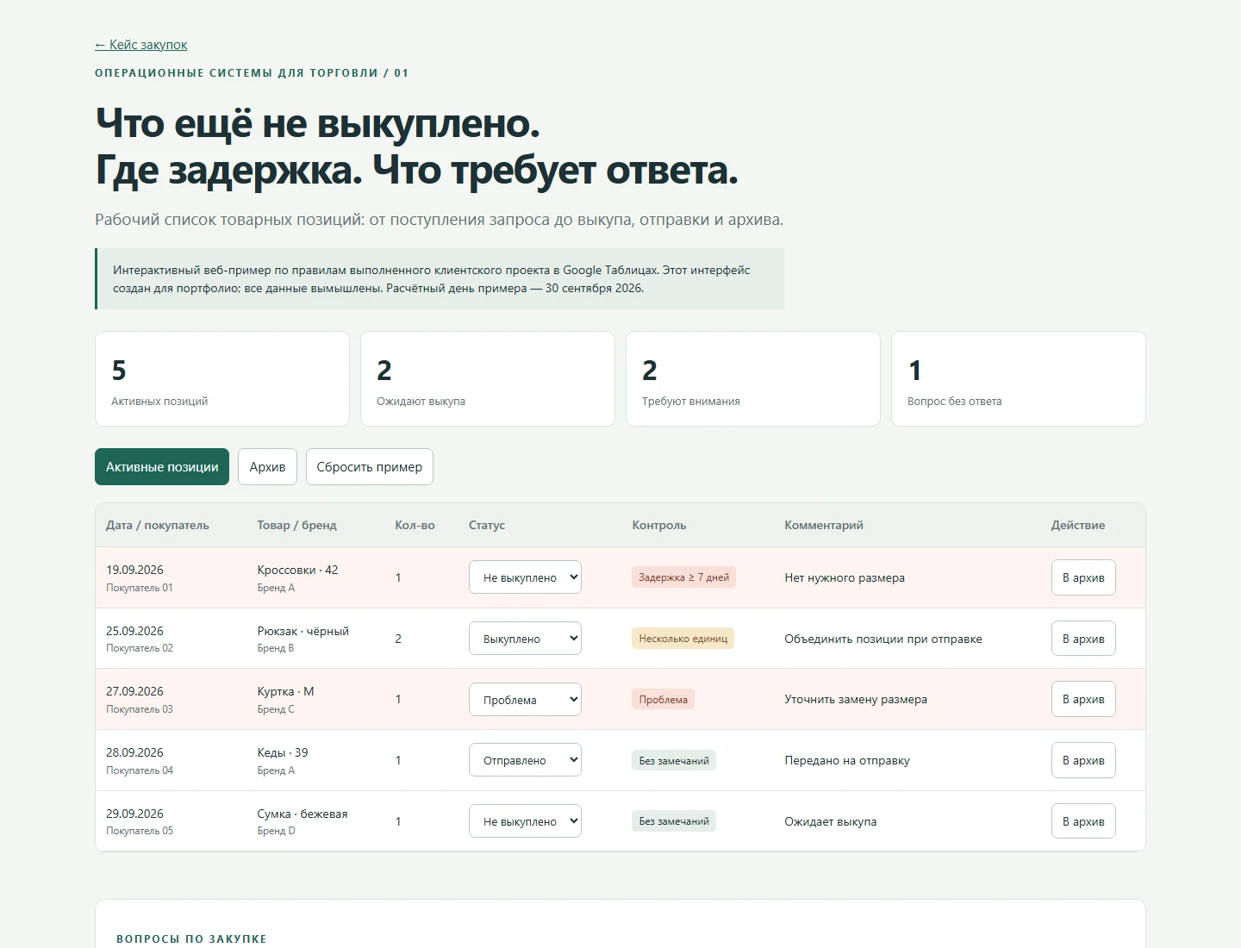This screenshot has height=948, width=1241.
Task: Switch to Активные позиции tab
Action: coord(162,467)
